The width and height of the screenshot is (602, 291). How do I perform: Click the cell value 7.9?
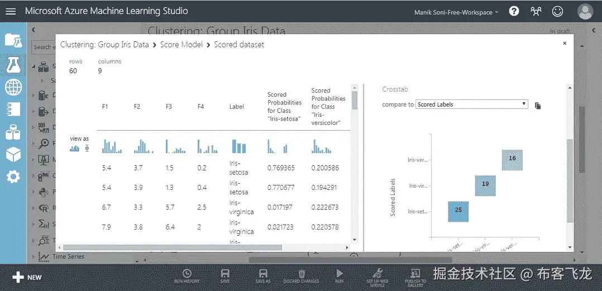pyautogui.click(x=106, y=227)
